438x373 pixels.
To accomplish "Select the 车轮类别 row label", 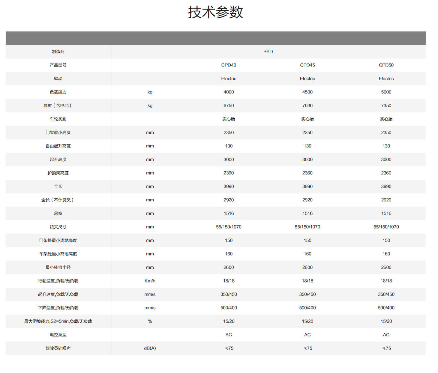I will [x=58, y=119].
